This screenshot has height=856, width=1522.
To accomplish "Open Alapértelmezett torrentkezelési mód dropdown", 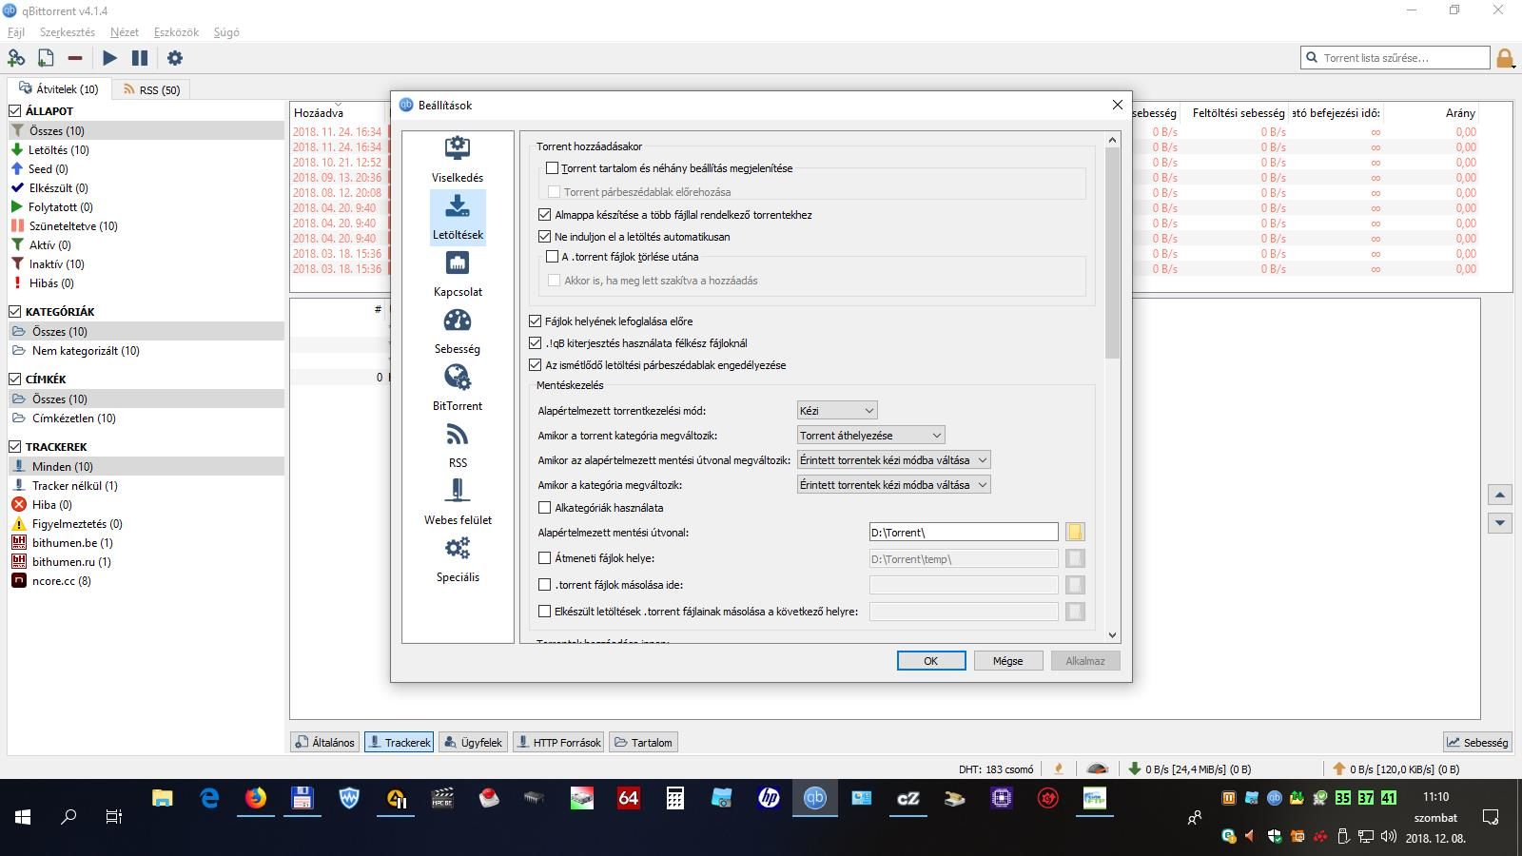I will 837,411.
